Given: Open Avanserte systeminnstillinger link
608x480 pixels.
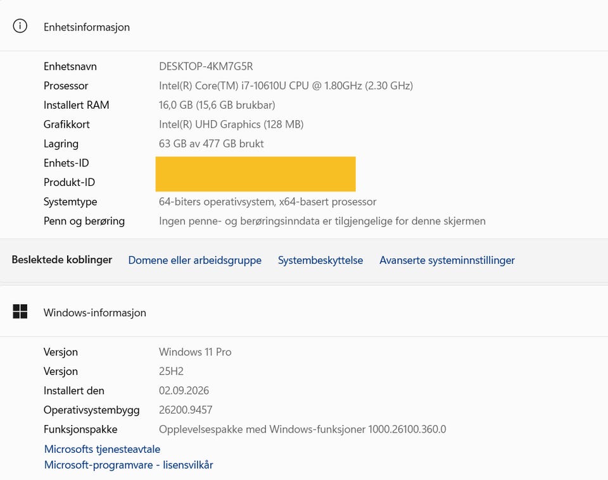Looking at the screenshot, I should coord(447,260).
